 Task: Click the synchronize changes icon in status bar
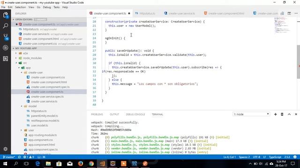pyautogui.click(x=19, y=157)
